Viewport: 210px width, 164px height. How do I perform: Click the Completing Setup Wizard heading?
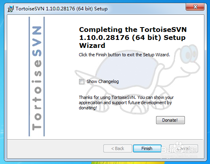click(133, 38)
